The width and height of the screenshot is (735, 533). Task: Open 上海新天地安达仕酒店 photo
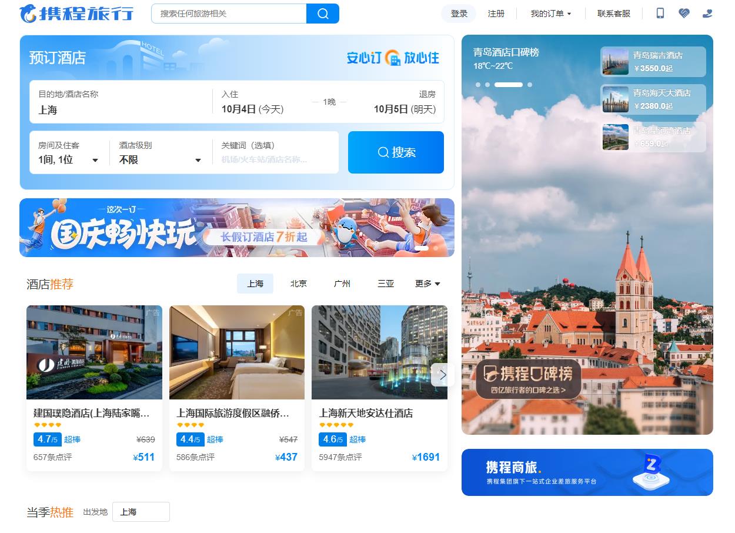(x=379, y=352)
